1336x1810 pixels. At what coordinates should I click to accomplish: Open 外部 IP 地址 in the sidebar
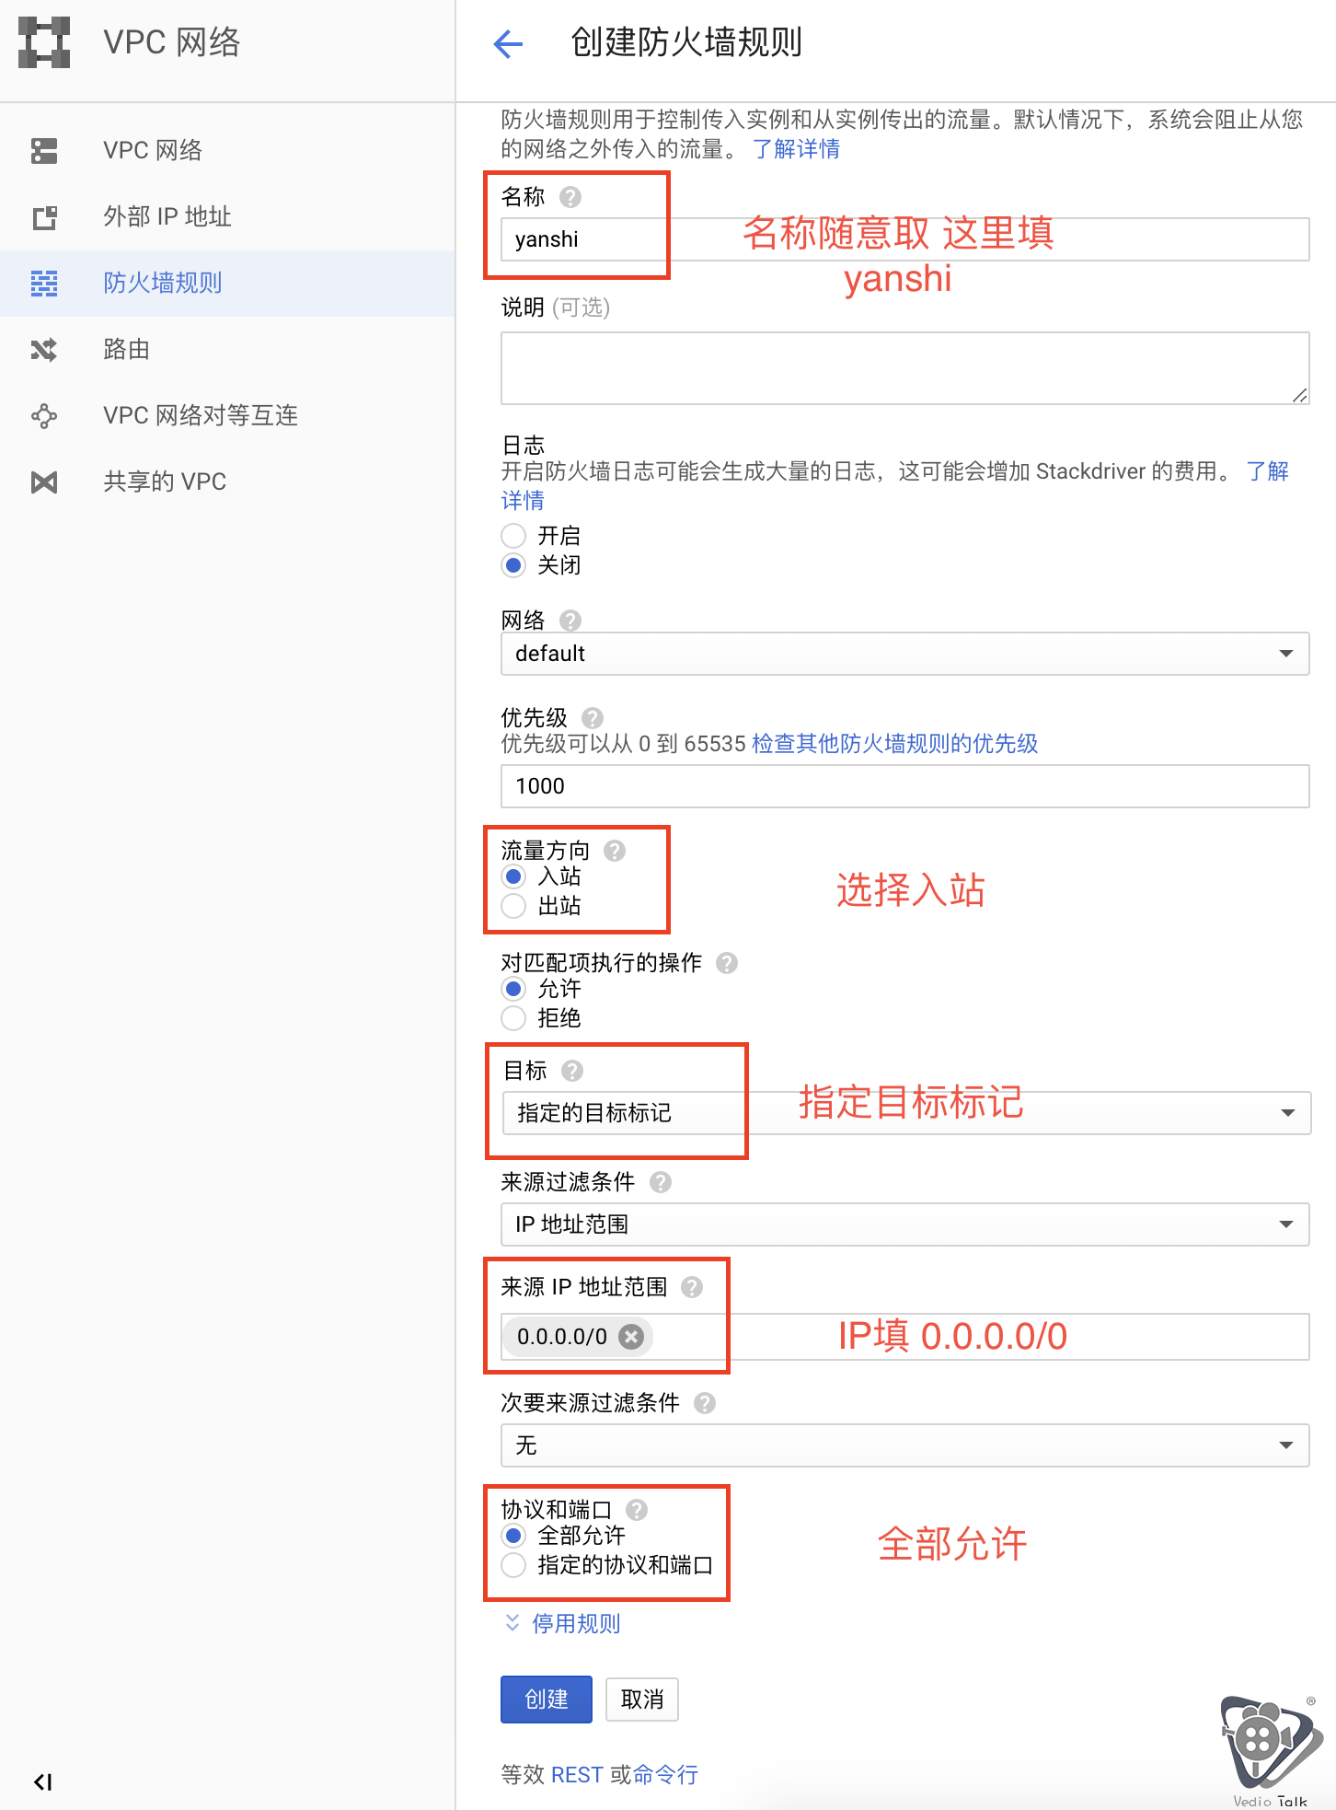227,217
